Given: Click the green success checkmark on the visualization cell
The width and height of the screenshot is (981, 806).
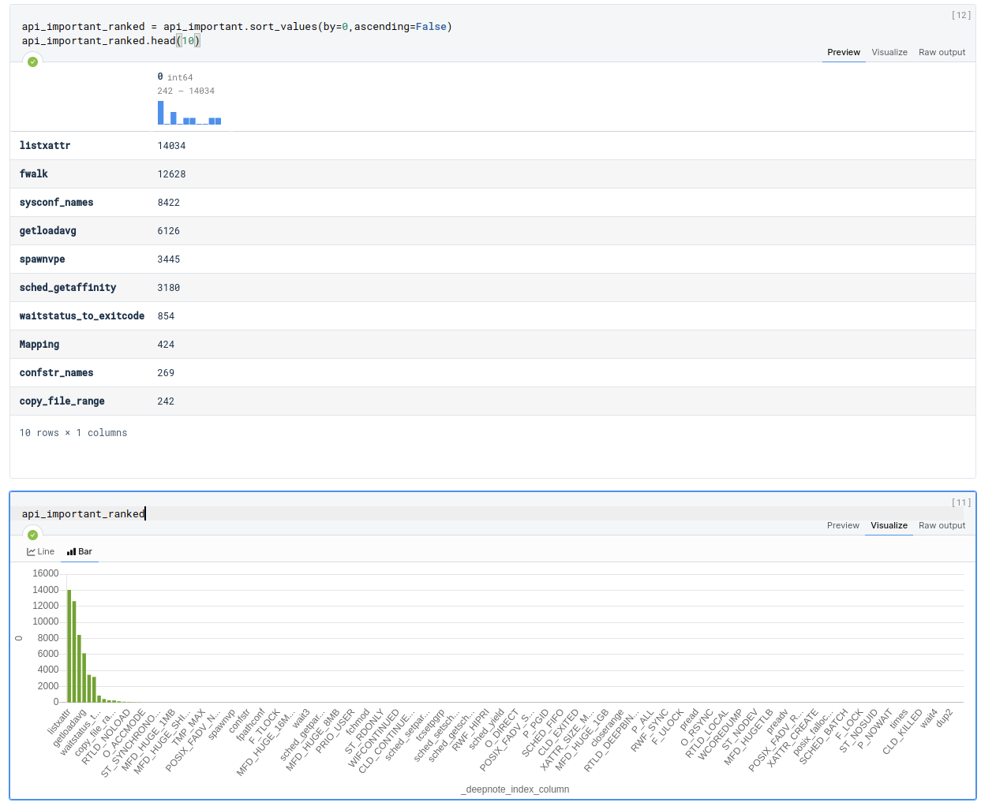Looking at the screenshot, I should [32, 534].
